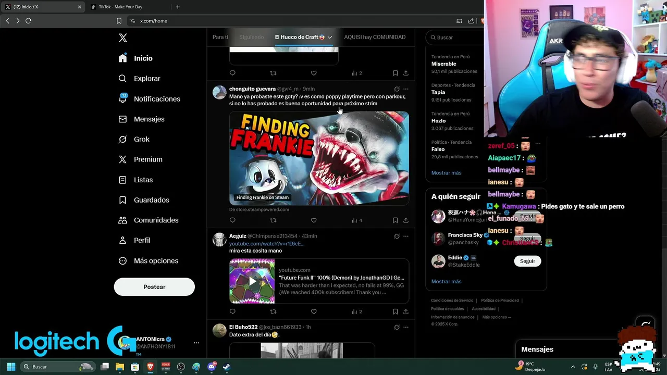The height and width of the screenshot is (375, 667).
Task: Repost chonguito guevara's post
Action: click(273, 220)
